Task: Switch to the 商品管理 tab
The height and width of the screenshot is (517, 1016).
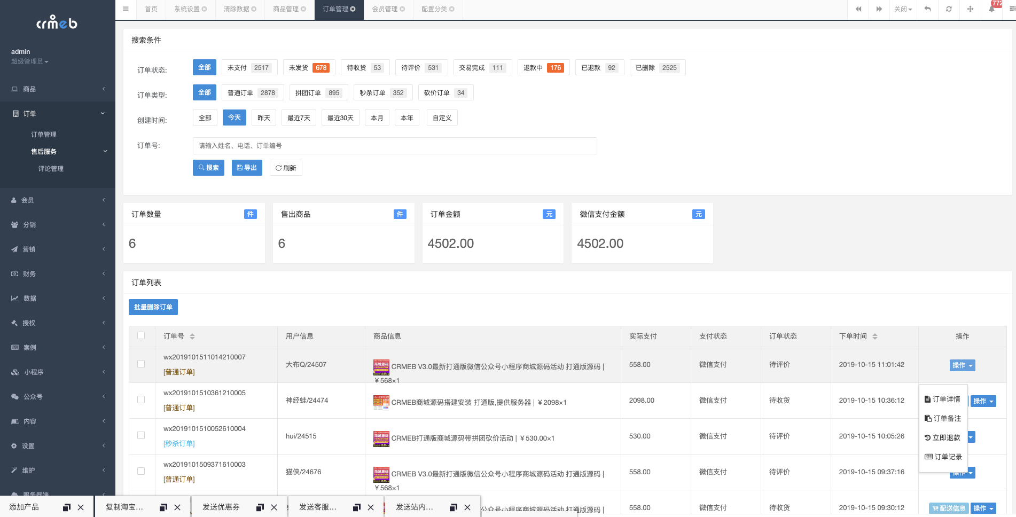Action: [x=286, y=9]
